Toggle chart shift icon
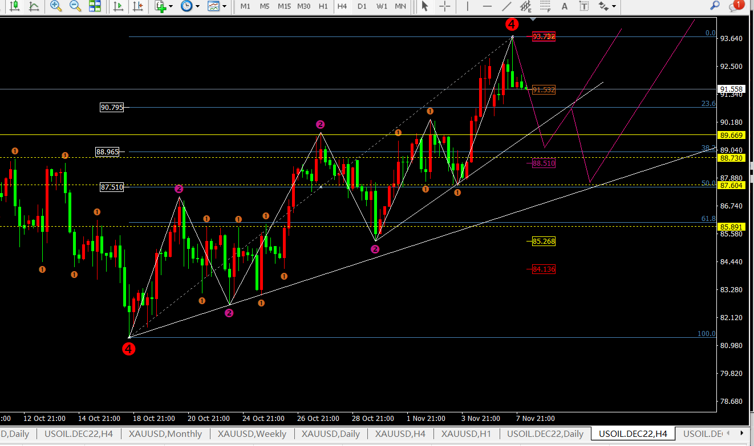 pyautogui.click(x=137, y=6)
